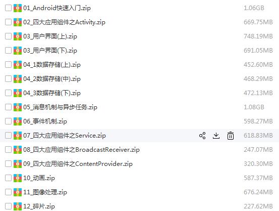This screenshot has height=211, width=279.
Task: Open file 02_四大应用组件之Activity.zip
Action: 64,22
